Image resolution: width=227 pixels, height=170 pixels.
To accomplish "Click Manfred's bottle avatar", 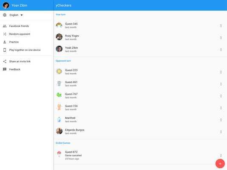I will 59,119.
